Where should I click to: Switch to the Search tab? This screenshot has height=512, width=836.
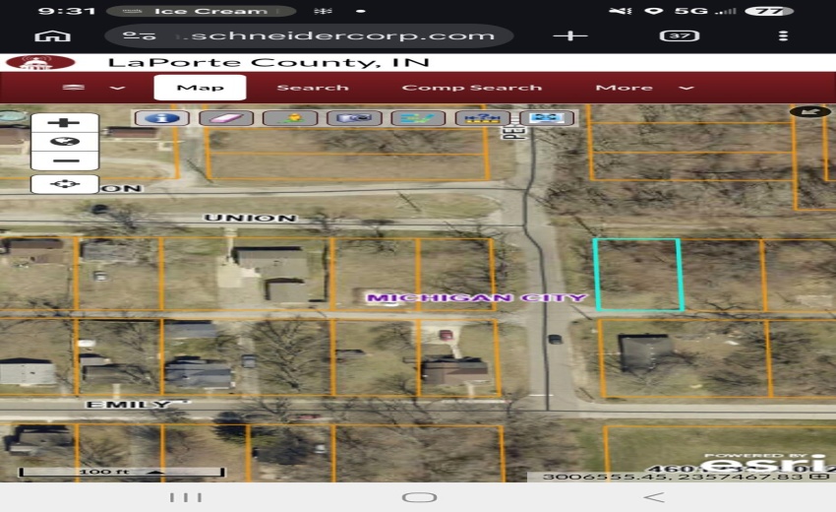313,88
